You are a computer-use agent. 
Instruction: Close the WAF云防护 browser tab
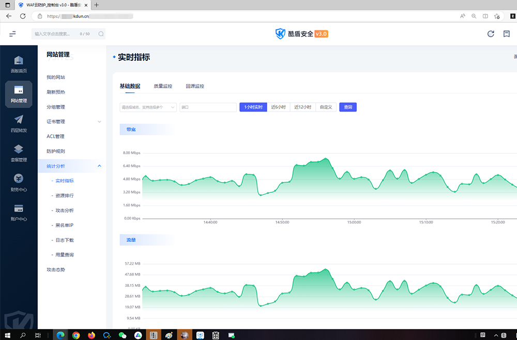pos(86,5)
